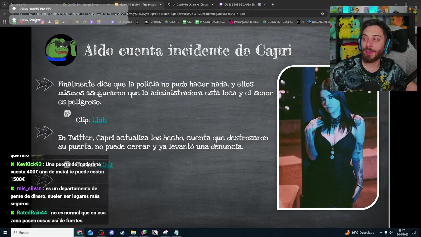The width and height of the screenshot is (421, 237).
Task: Open the weather widget showing 16°C Despejado
Action: (x=359, y=233)
